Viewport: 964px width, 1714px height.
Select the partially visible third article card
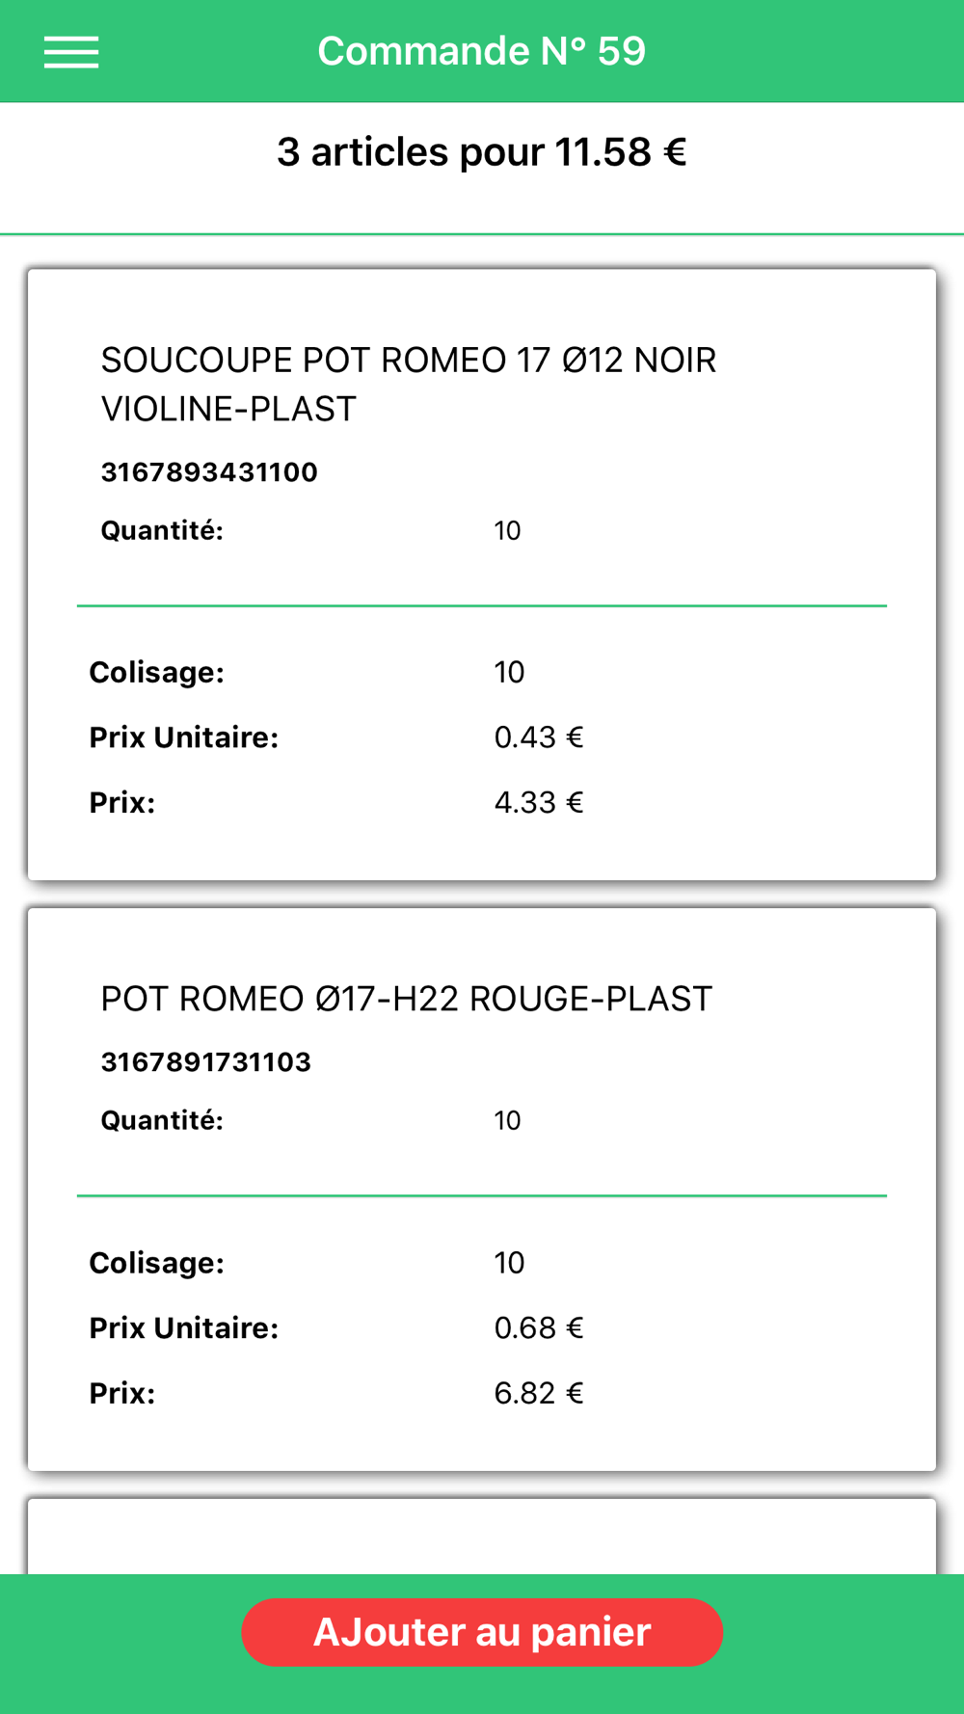[482, 1537]
